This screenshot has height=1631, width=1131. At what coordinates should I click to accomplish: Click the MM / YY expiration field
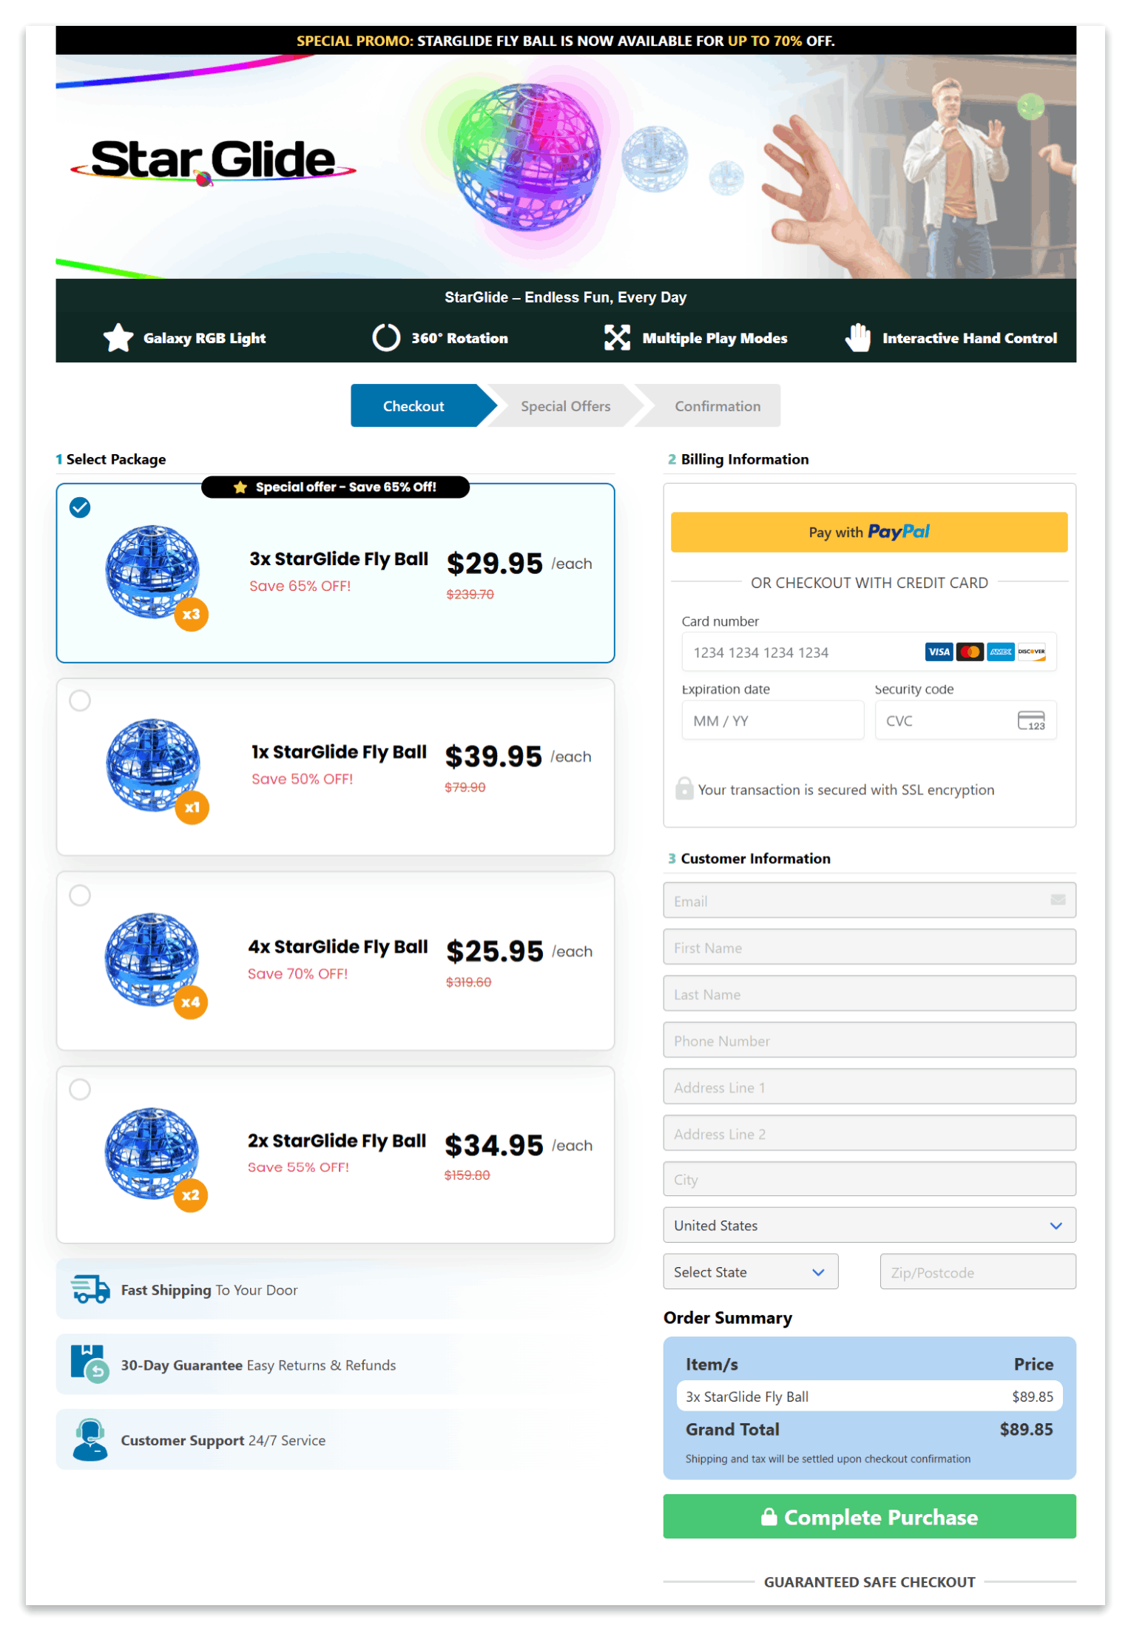coord(772,720)
